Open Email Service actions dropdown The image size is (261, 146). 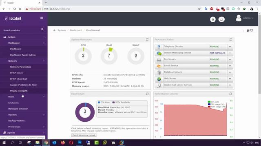pyautogui.click(x=230, y=66)
